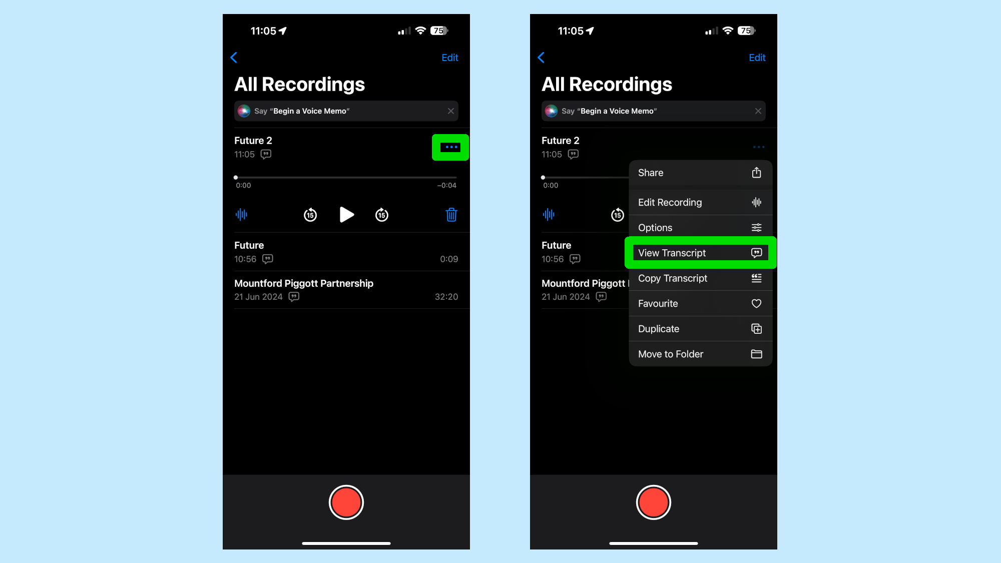Image resolution: width=1001 pixels, height=563 pixels.
Task: Click the red record button
Action: [x=346, y=502]
